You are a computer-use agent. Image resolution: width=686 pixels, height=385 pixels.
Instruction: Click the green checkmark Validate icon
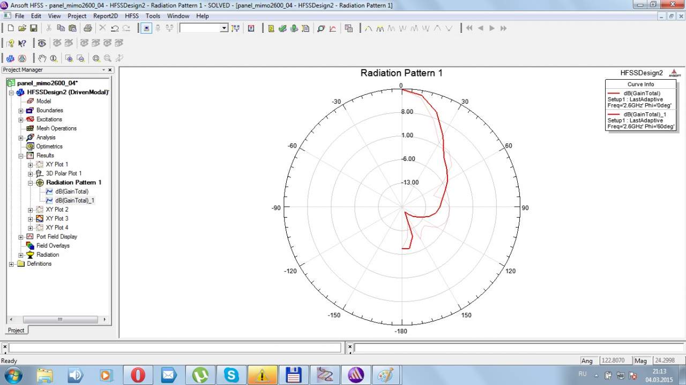coord(282,28)
